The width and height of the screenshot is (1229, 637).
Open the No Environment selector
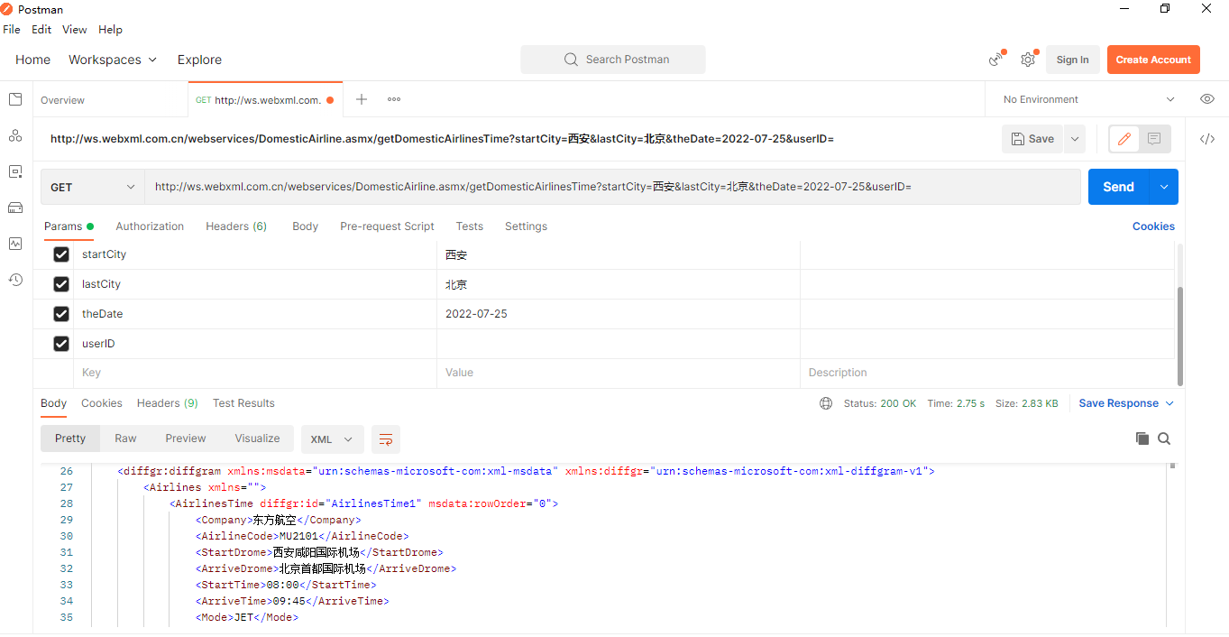pyautogui.click(x=1089, y=99)
